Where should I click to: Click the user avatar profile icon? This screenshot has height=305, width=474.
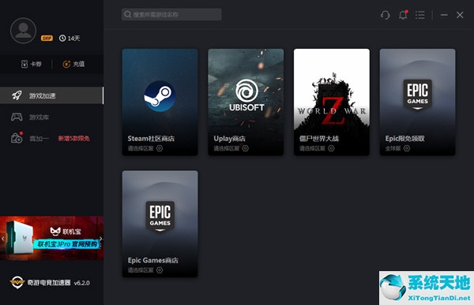(23, 31)
